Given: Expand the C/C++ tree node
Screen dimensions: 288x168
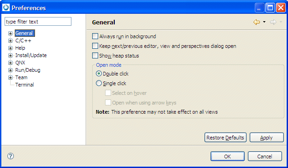Looking at the screenshot, I should 10,41.
